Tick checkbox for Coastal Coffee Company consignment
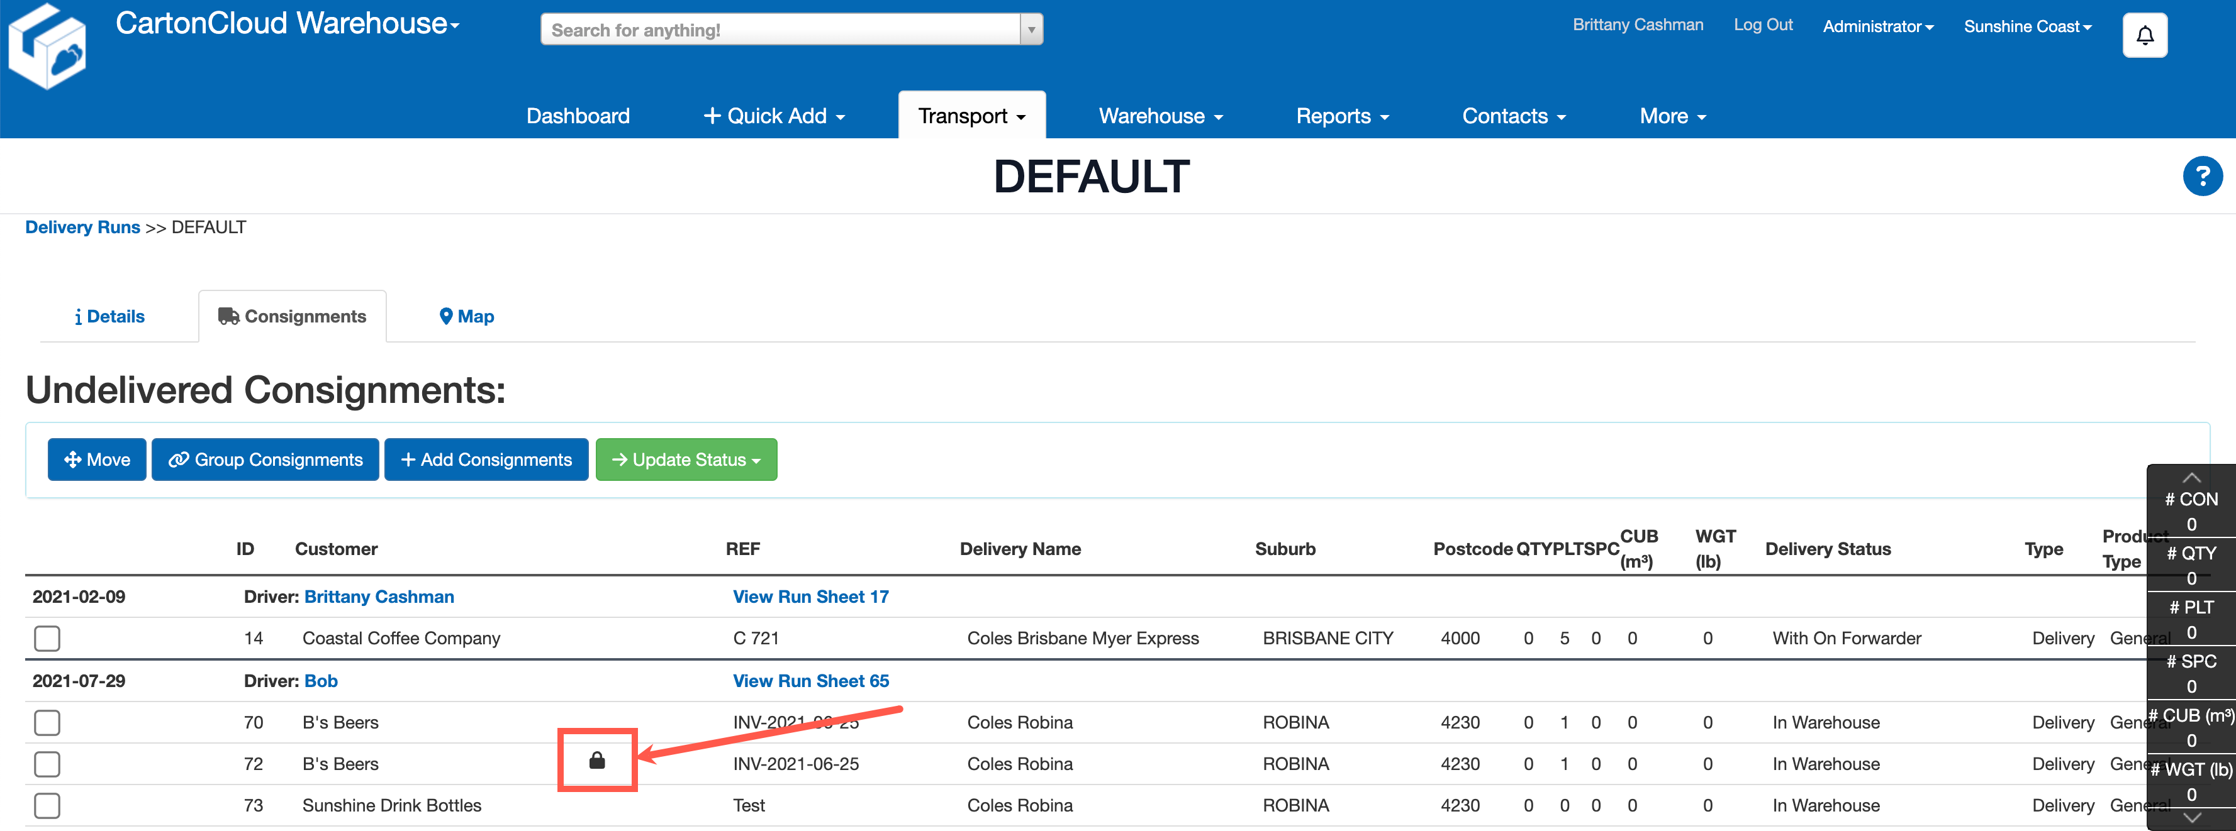 tap(47, 639)
